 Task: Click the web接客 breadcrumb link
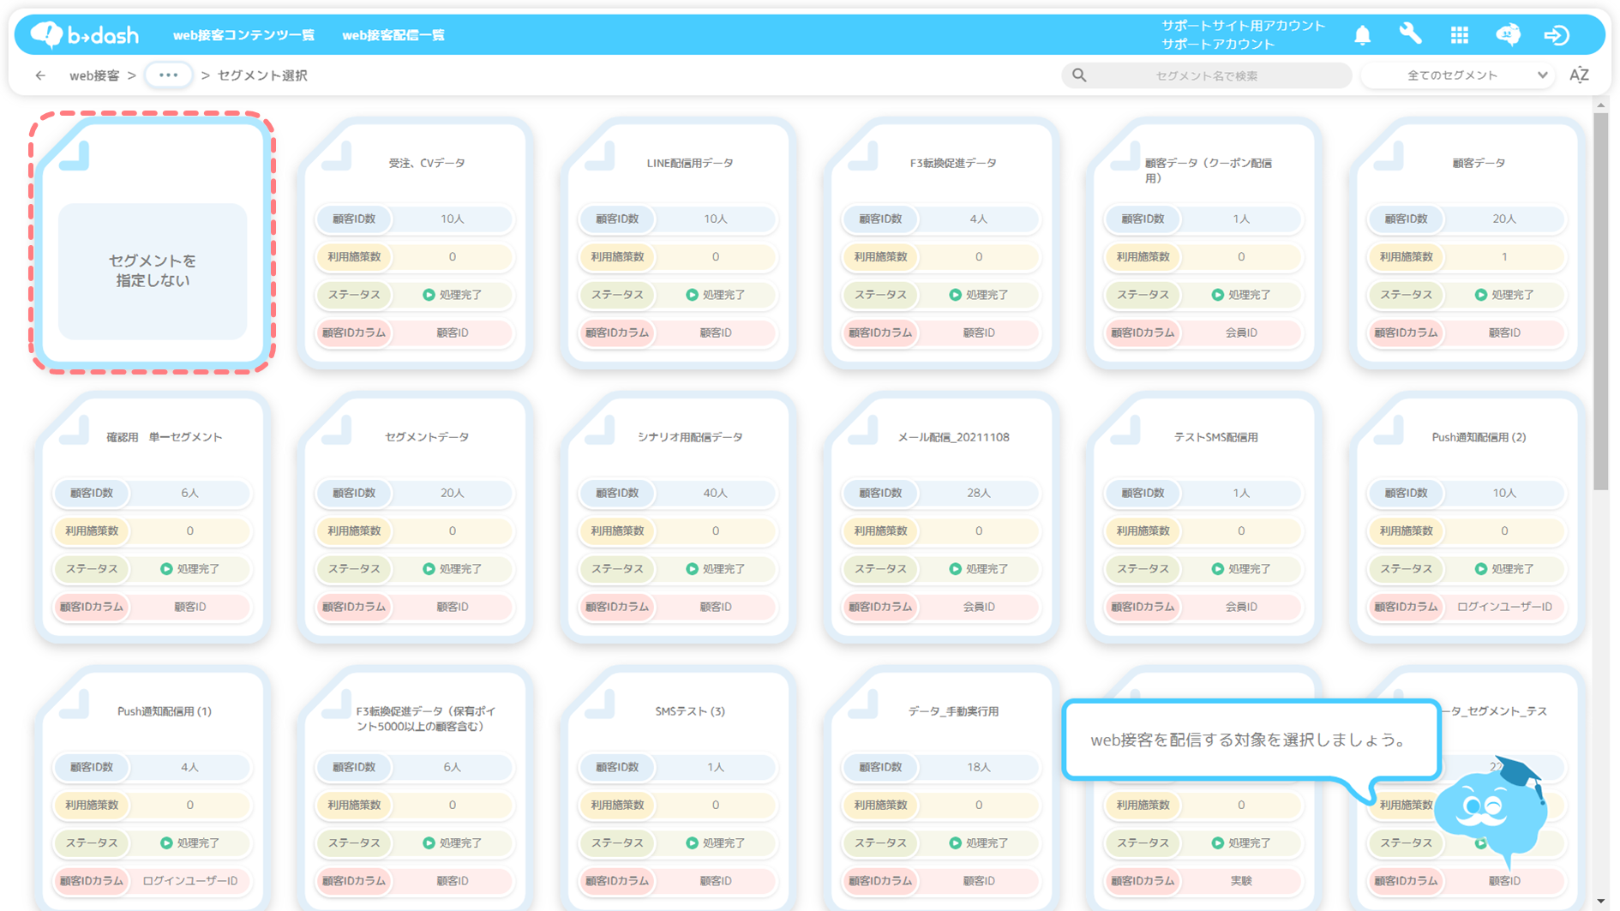94,75
